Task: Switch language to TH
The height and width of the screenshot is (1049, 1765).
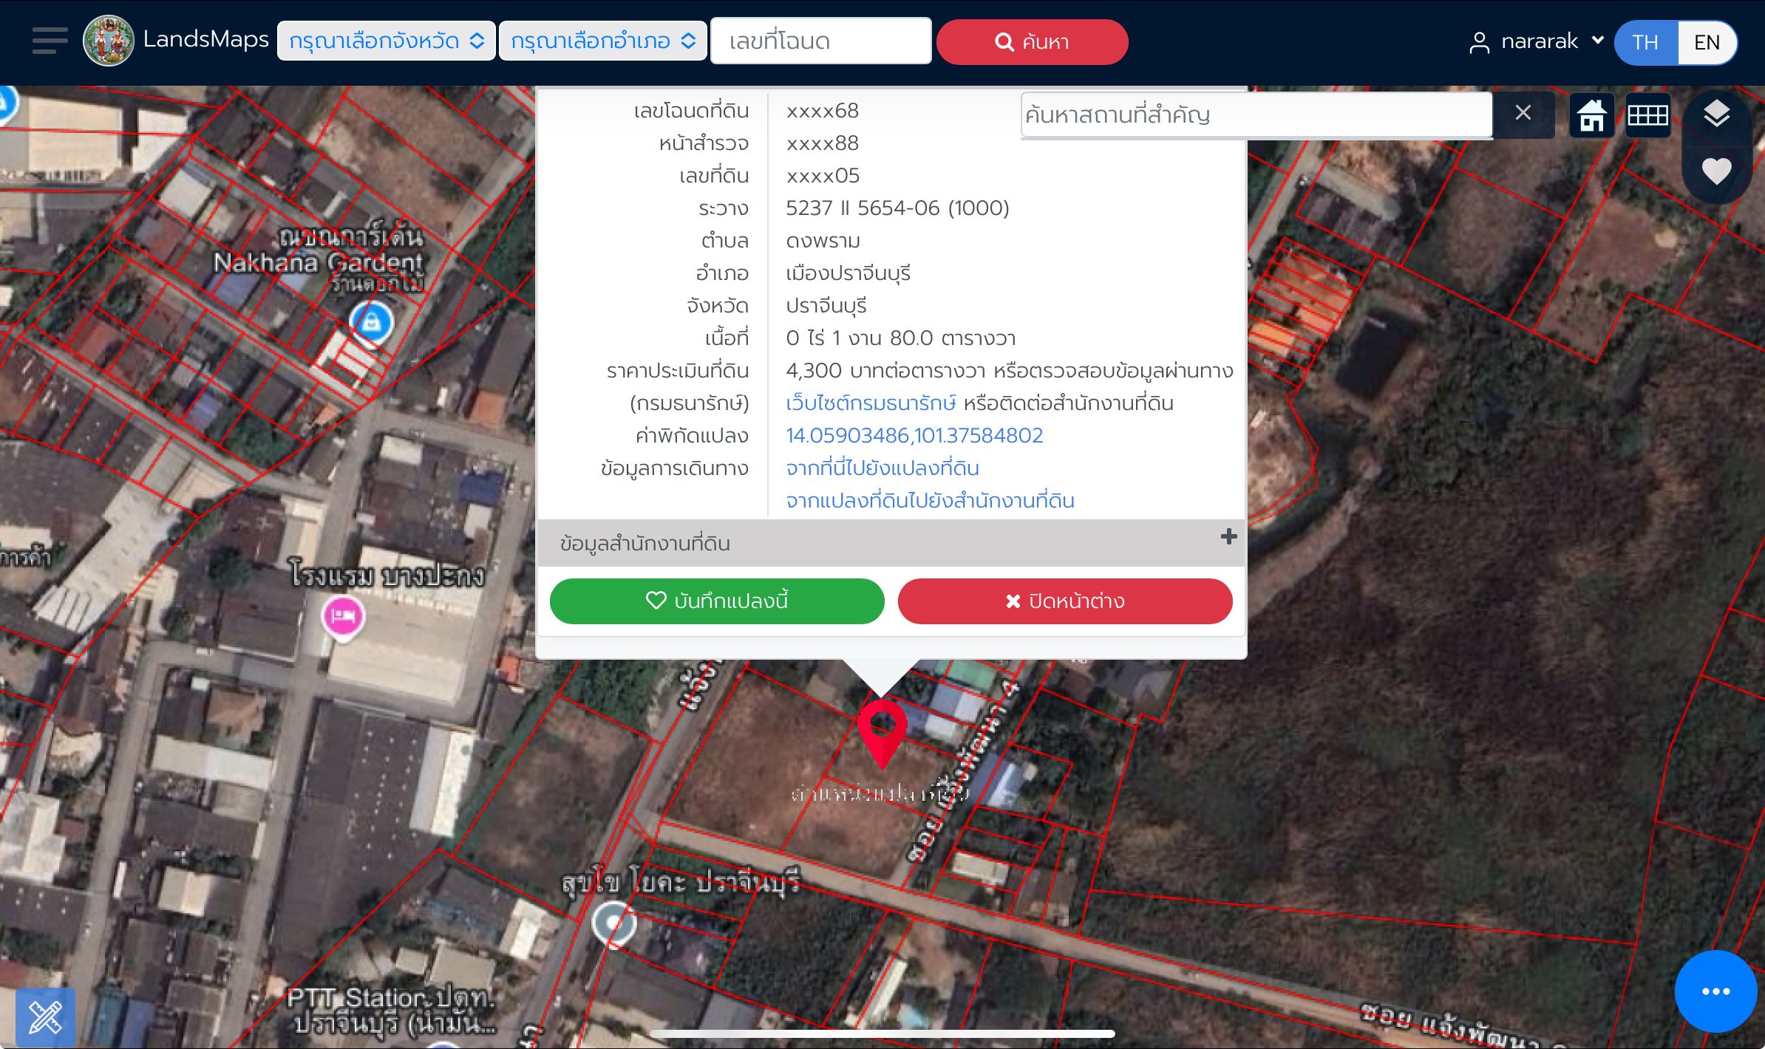Action: tap(1645, 42)
